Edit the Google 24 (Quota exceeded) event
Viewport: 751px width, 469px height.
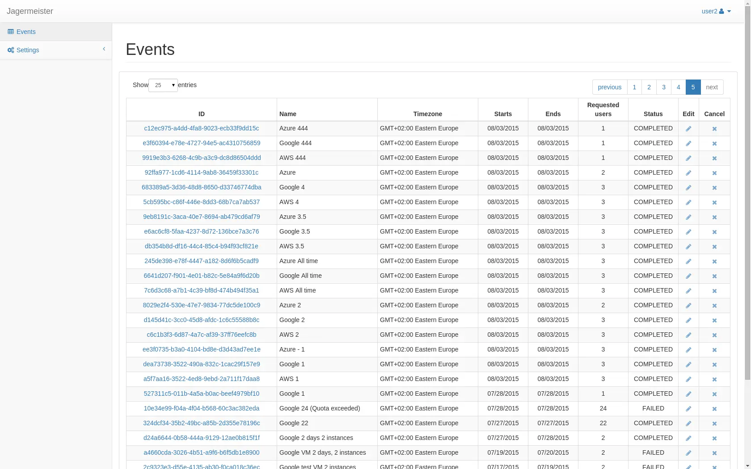tap(688, 409)
